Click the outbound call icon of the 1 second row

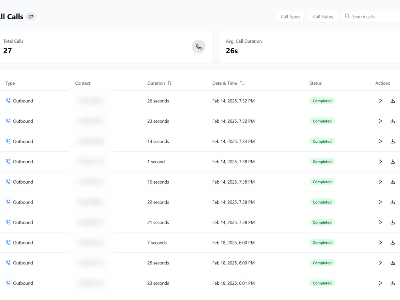point(8,162)
